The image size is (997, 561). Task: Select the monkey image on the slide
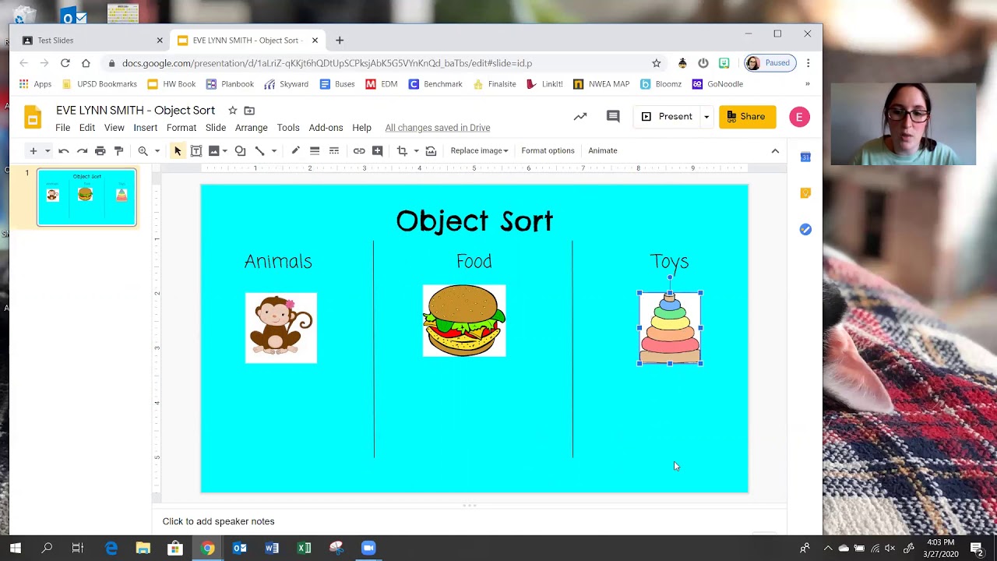pos(280,327)
